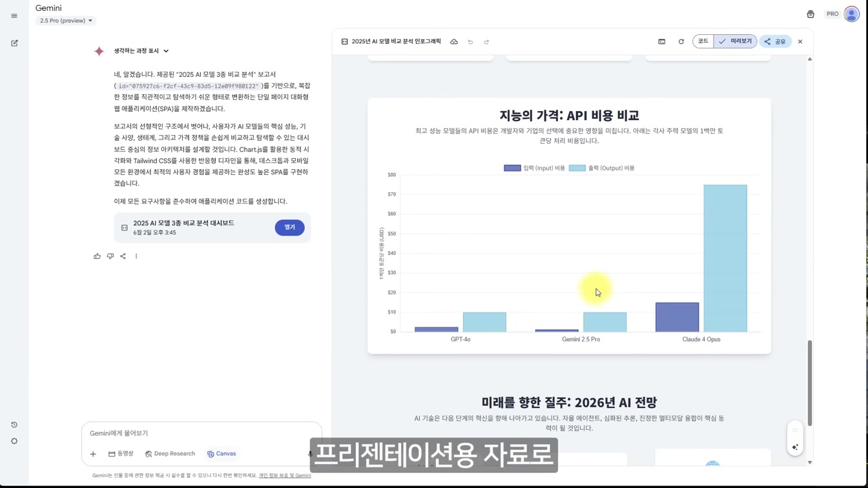This screenshot has width=868, height=488.
Task: Click the Claude 4 Opus axis label
Action: pyautogui.click(x=701, y=340)
